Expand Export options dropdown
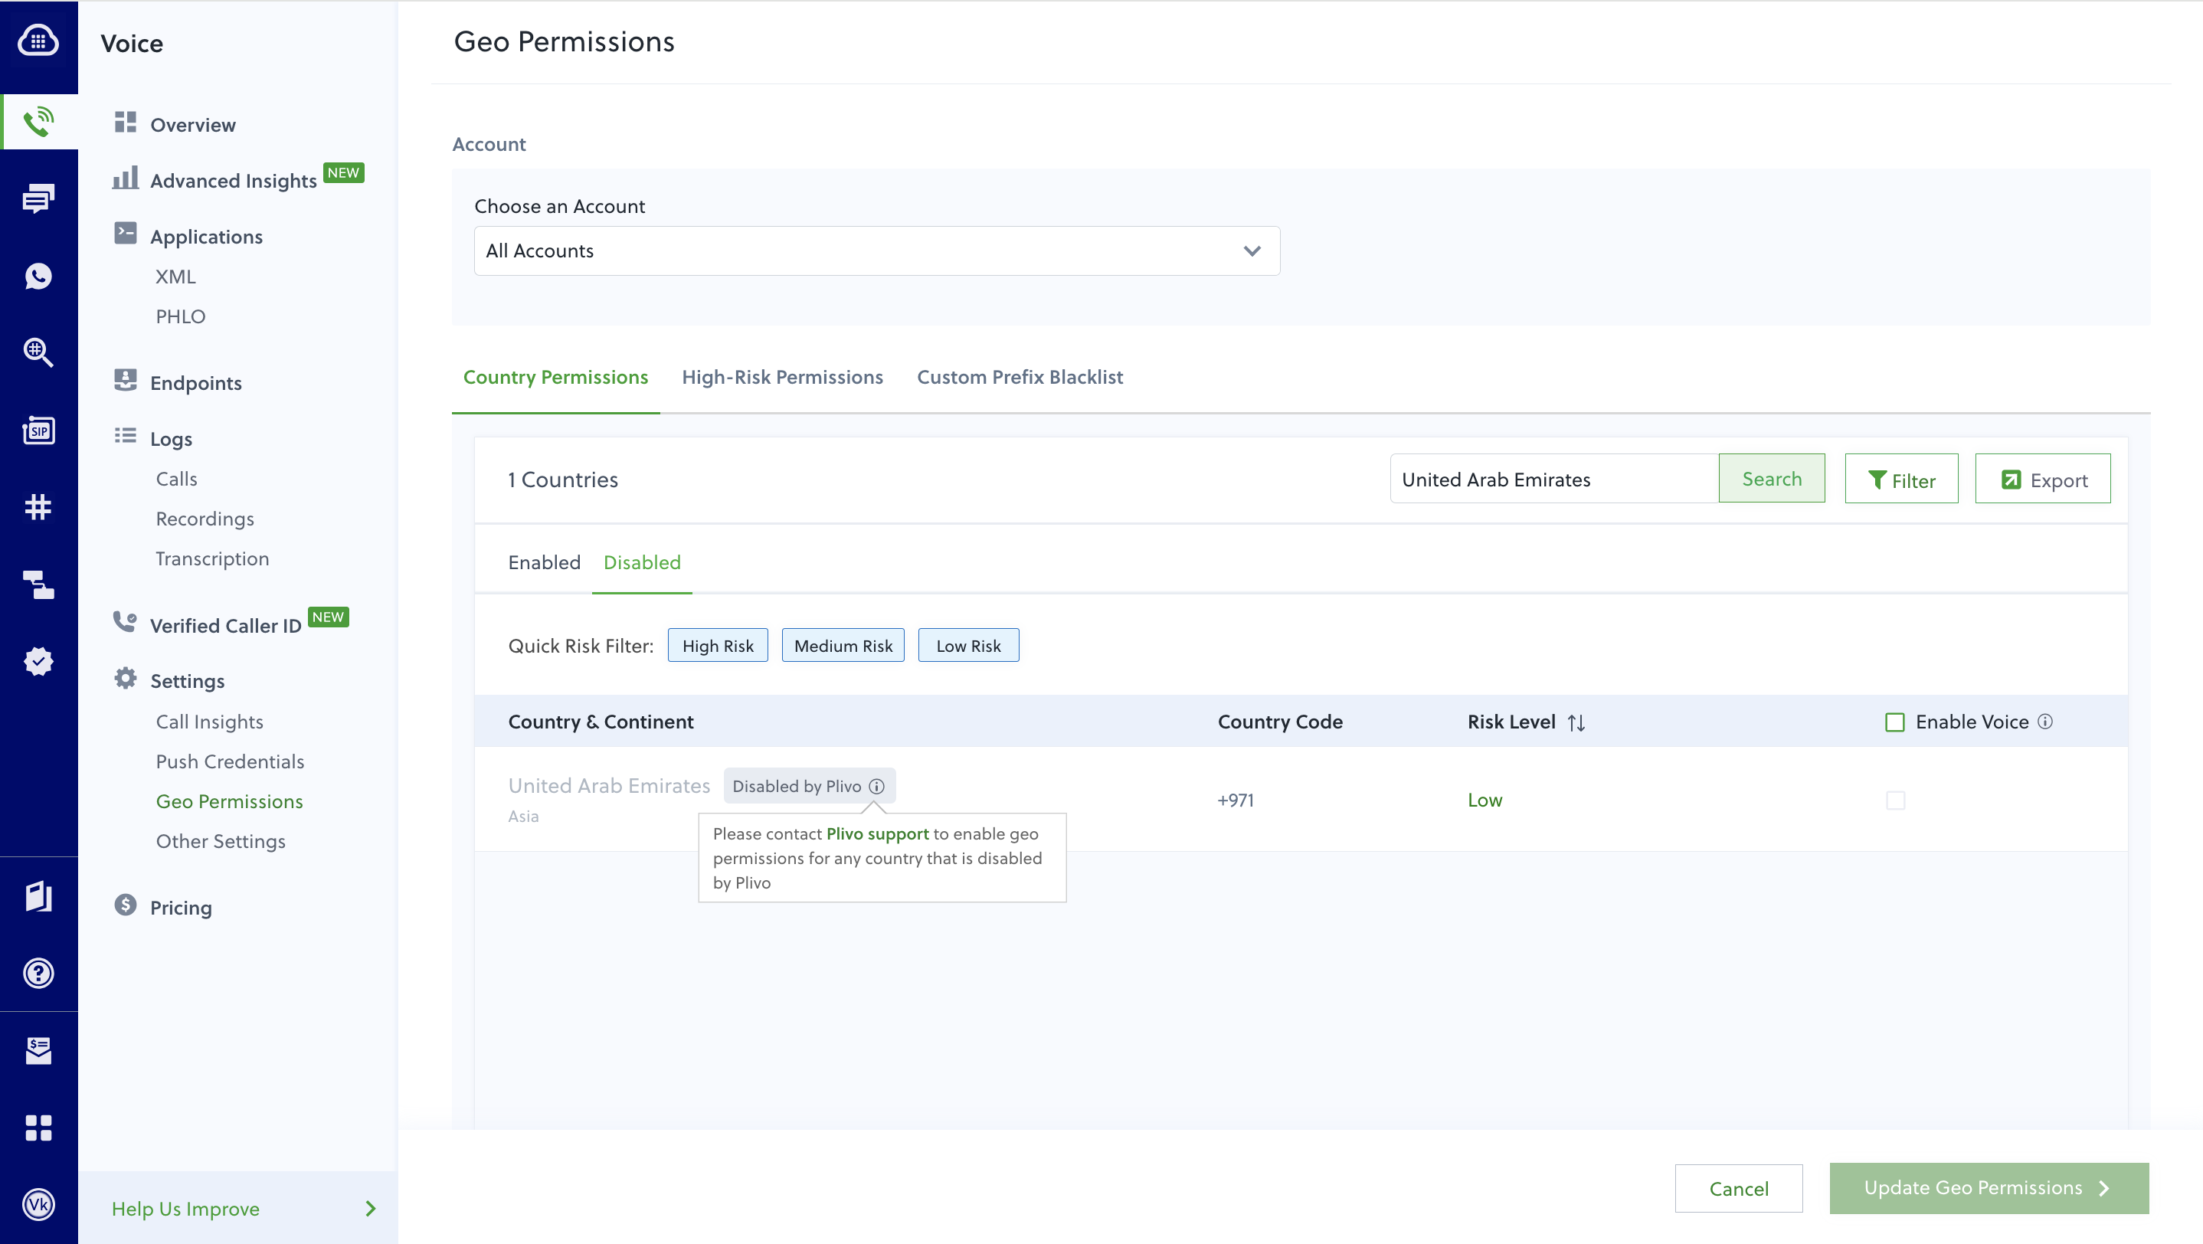 [2044, 478]
